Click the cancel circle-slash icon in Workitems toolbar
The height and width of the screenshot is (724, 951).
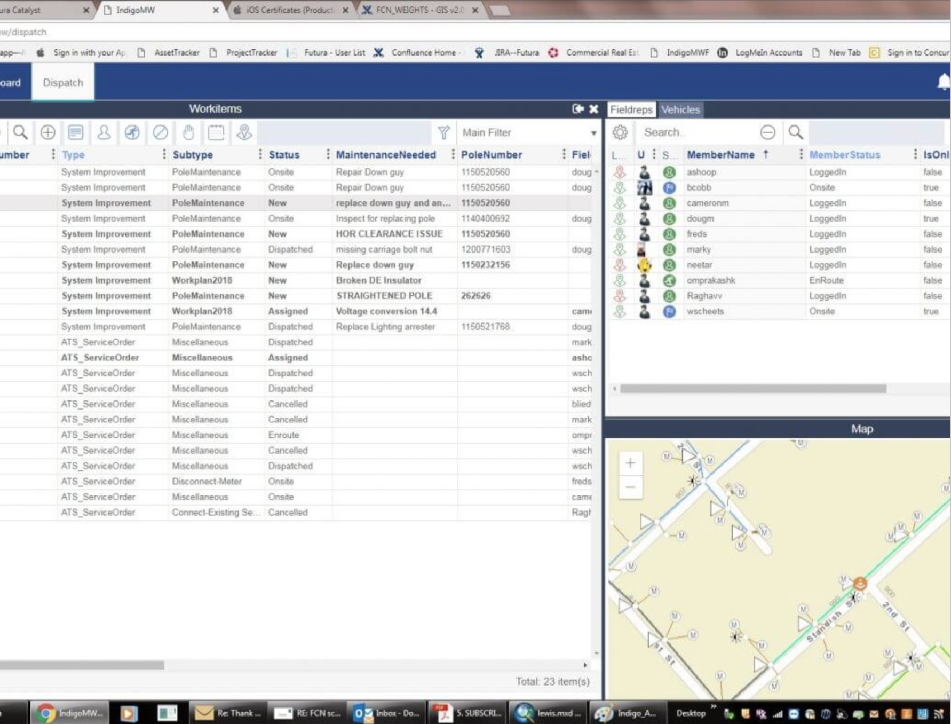(160, 132)
